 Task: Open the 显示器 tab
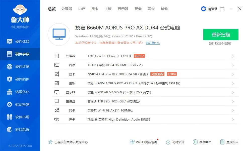(123, 9)
